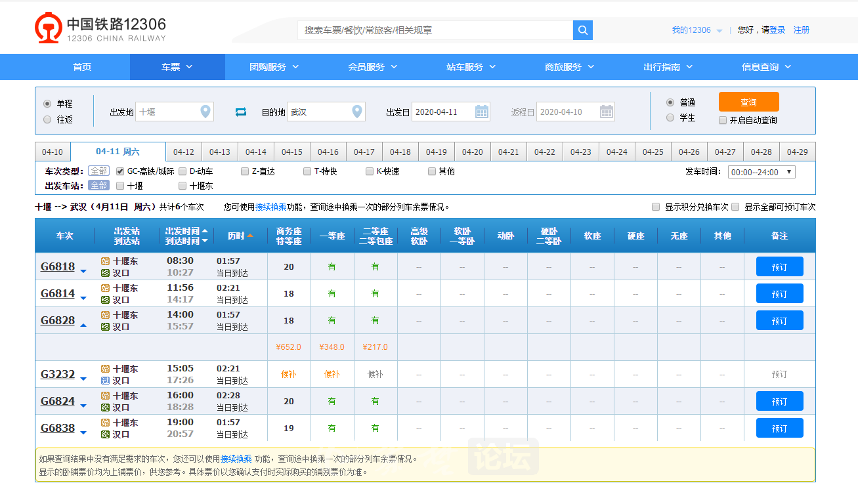Check K-快速 train type
This screenshot has width=858, height=502.
click(370, 171)
